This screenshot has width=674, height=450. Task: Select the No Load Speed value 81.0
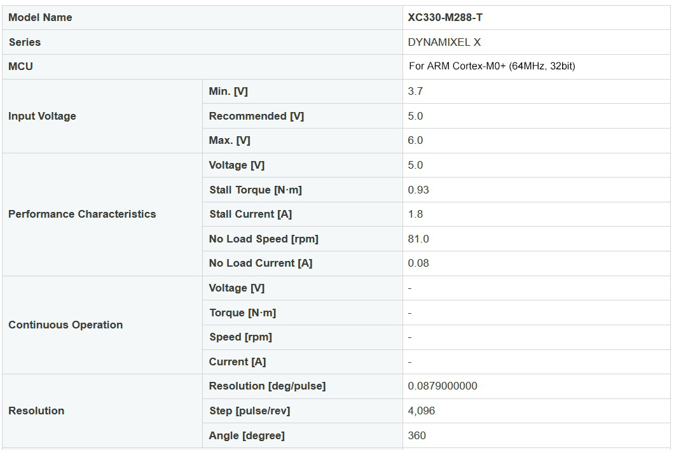click(x=418, y=239)
